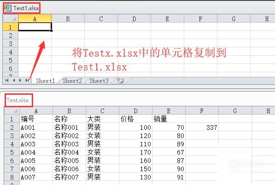Select cell containing A004
The image size is (275, 185).
pyautogui.click(x=36, y=152)
